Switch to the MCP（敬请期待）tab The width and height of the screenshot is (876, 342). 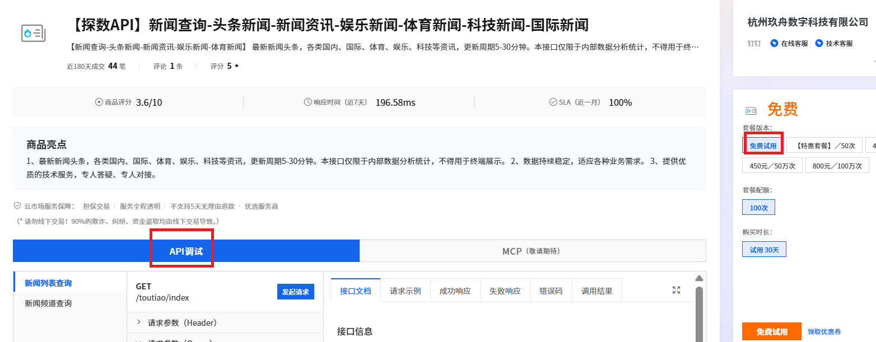(x=533, y=250)
